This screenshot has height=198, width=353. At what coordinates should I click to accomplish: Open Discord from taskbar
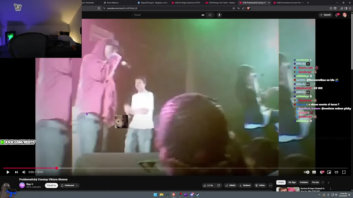click(x=192, y=195)
